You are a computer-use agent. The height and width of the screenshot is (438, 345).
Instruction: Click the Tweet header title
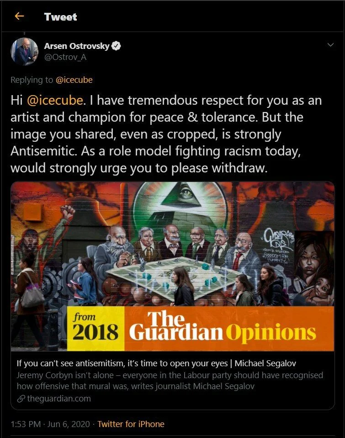[60, 17]
